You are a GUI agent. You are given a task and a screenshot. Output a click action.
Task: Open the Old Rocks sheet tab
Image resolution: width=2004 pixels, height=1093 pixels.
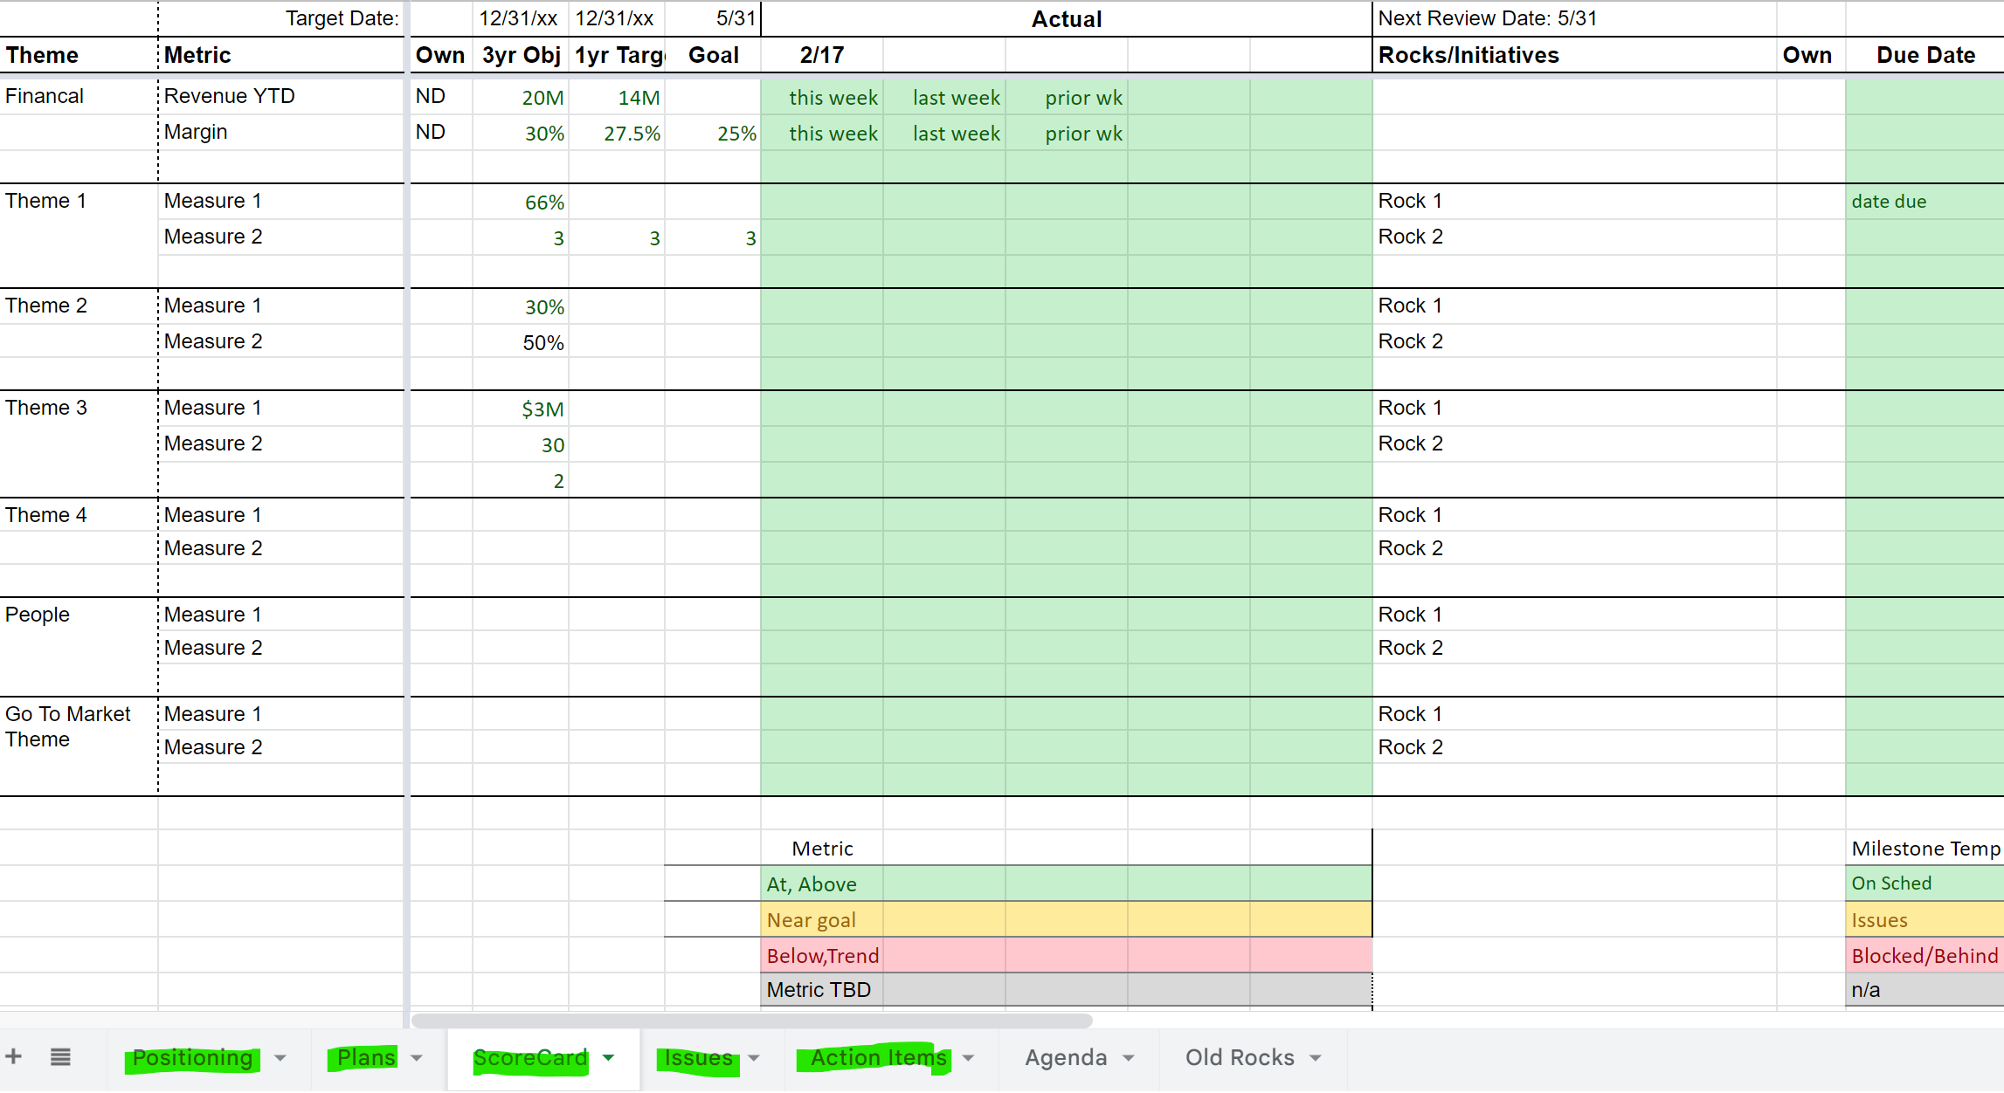(x=1239, y=1058)
